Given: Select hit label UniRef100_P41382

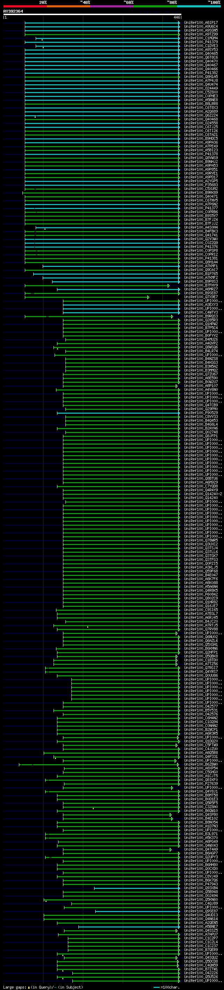Looking at the screenshot, I should [x=201, y=73].
